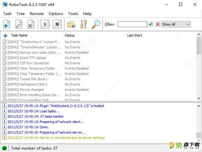Click No Events status of CEF Run Javascript
The image size is (202, 152).
pyautogui.click(x=72, y=63)
